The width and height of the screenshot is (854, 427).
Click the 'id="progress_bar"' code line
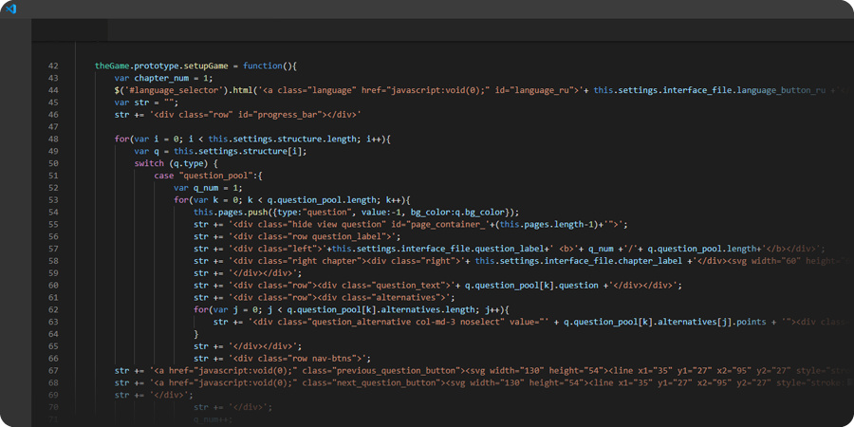point(238,115)
